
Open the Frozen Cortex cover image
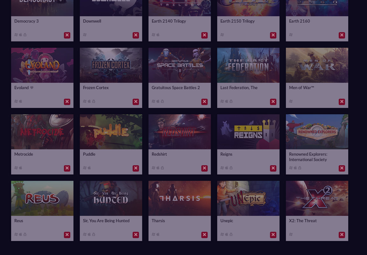point(111,65)
